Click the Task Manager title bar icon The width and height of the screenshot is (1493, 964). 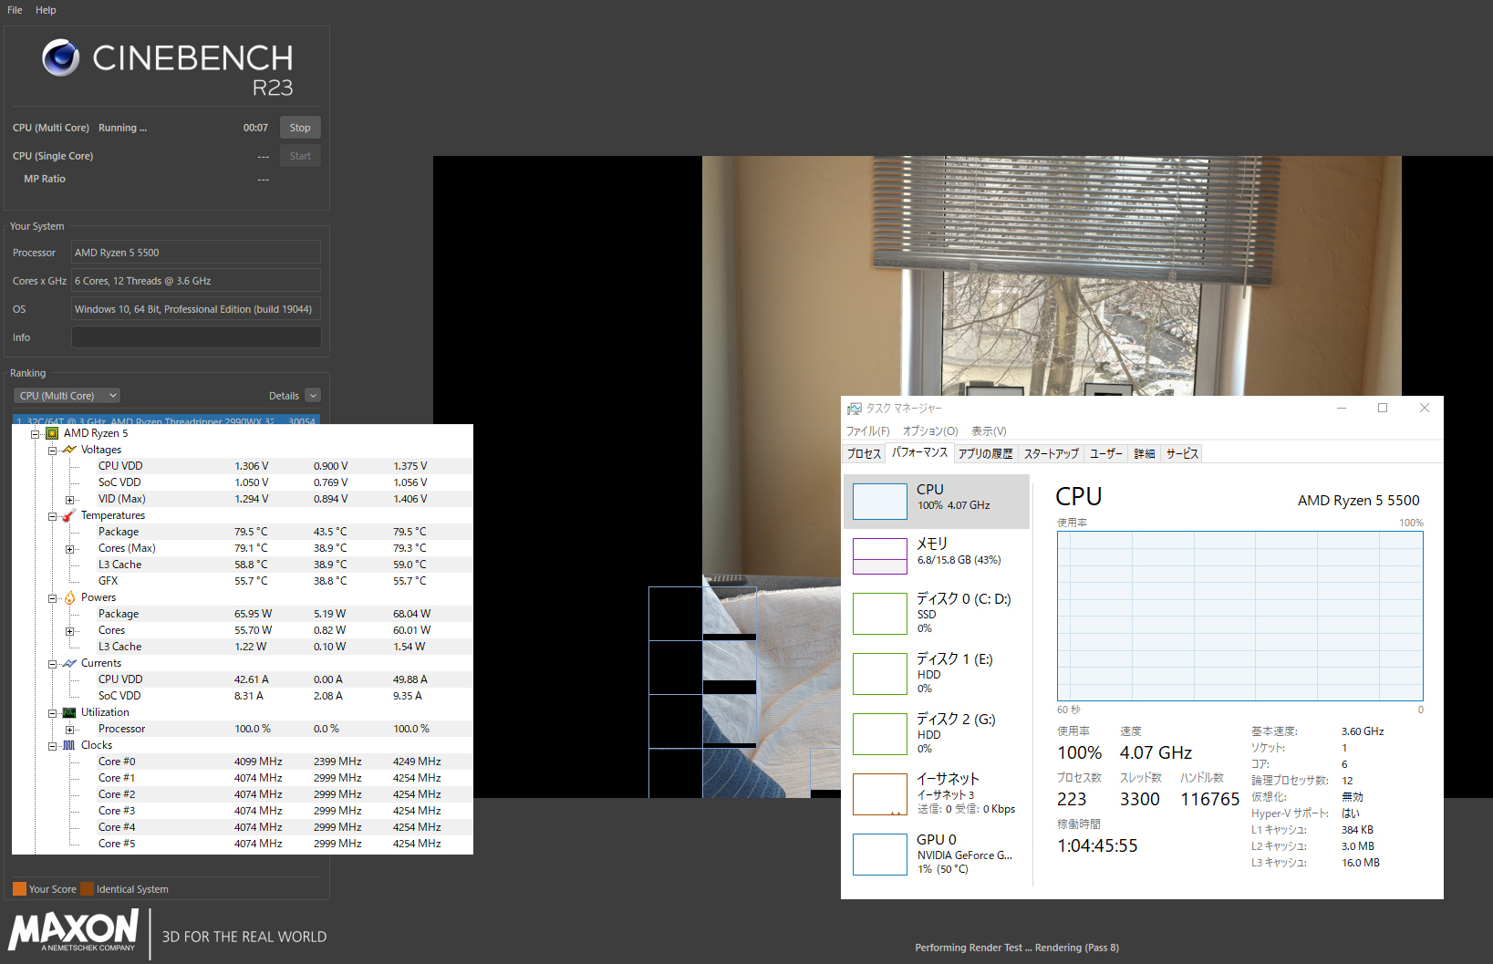(855, 409)
